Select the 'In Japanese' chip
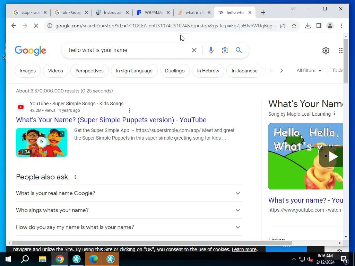355x266 pixels. coord(244,71)
